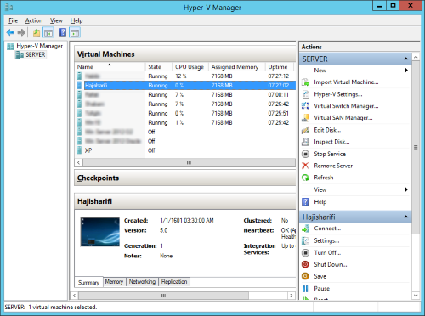Click the blue Help toolbar icon

[x=63, y=32]
